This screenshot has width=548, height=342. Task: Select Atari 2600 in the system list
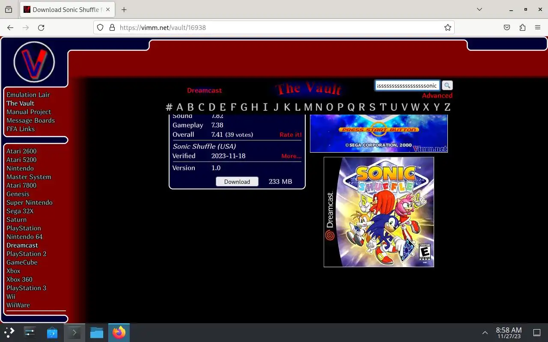click(x=21, y=151)
